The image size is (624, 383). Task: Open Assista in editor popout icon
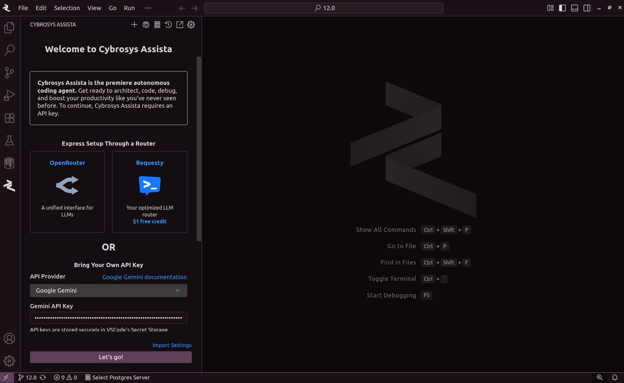click(180, 24)
